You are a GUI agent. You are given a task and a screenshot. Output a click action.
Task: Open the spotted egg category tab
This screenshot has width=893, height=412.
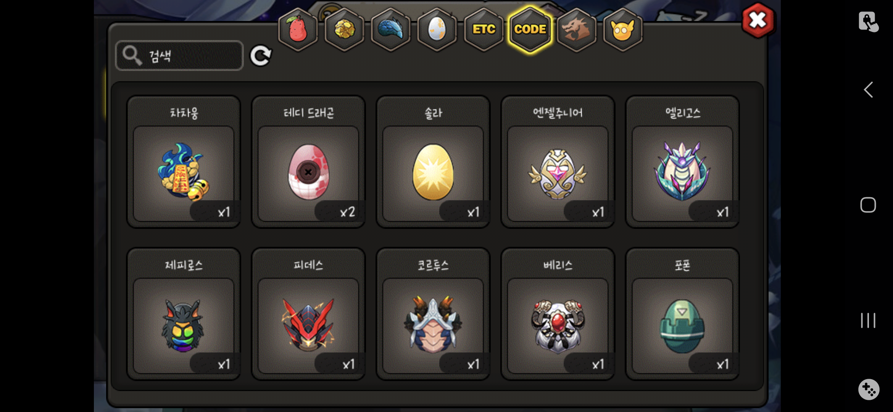[437, 29]
